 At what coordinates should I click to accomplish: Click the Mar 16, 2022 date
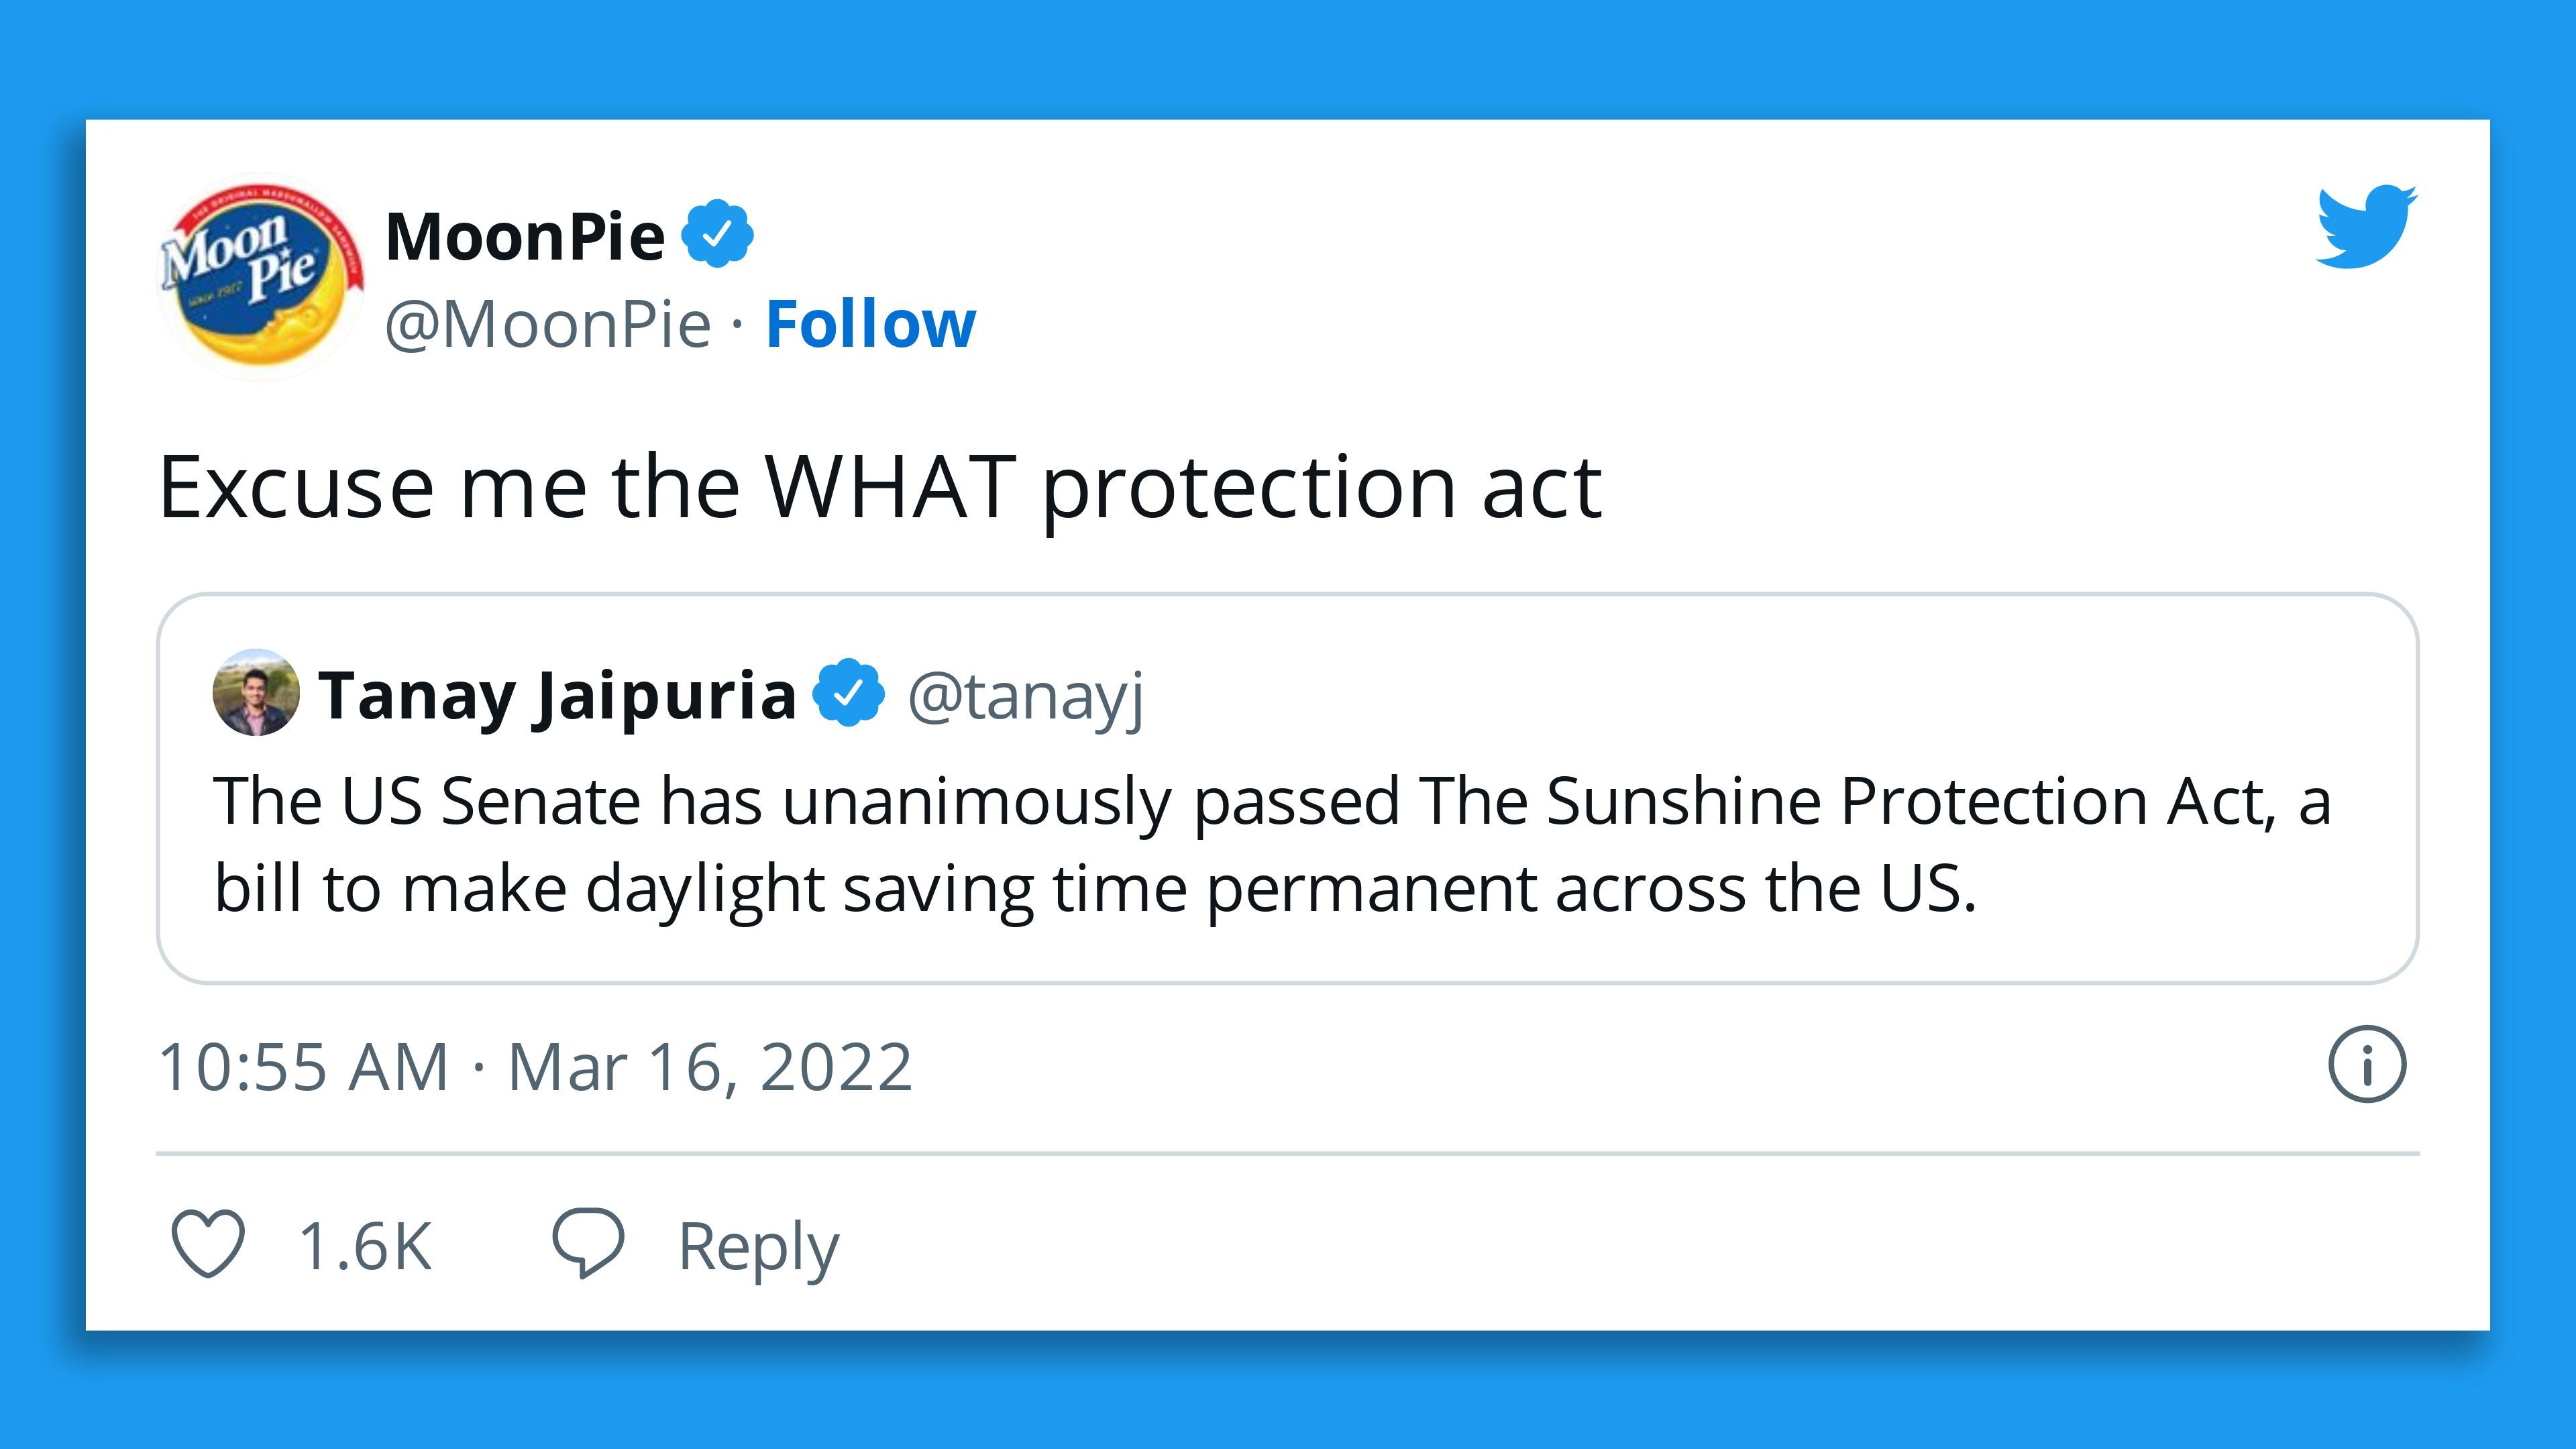(710, 1067)
